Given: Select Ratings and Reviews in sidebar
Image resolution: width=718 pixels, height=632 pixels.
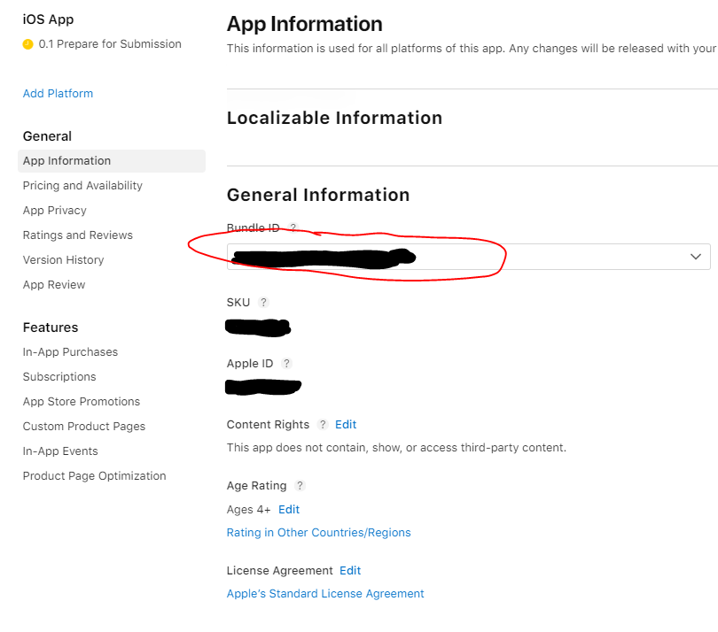Looking at the screenshot, I should tap(78, 235).
